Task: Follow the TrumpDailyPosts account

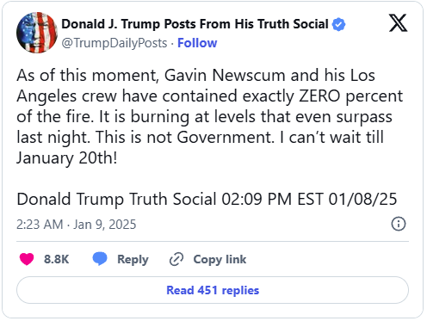Action: coord(197,43)
